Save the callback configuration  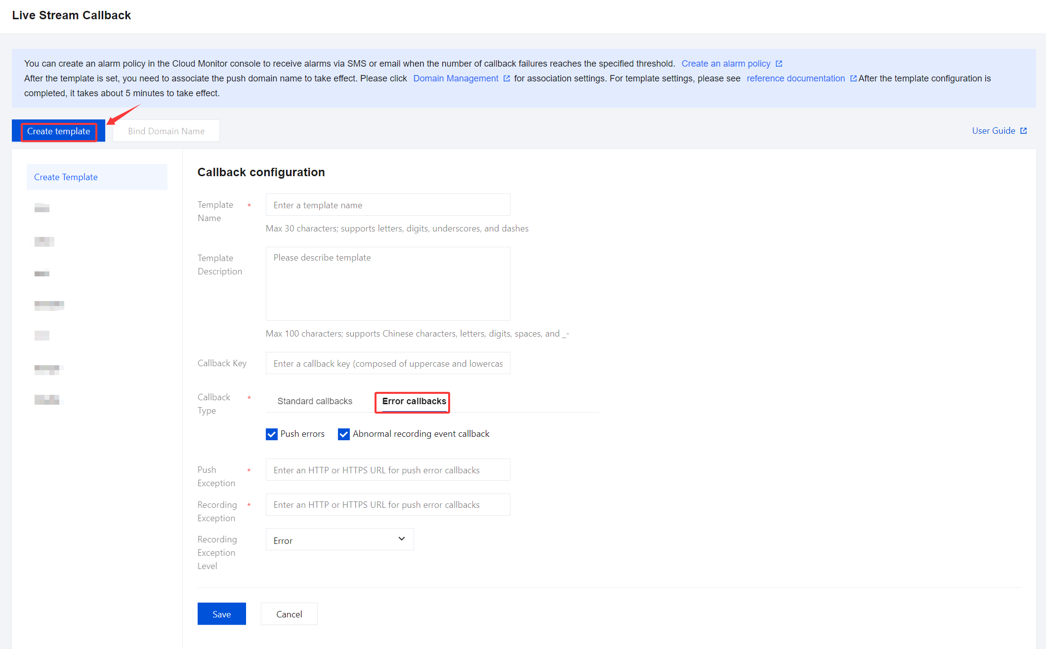point(221,614)
